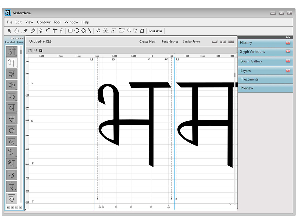
Task: Select the ठ glyph thumbnail
Action: [x=12, y=130]
